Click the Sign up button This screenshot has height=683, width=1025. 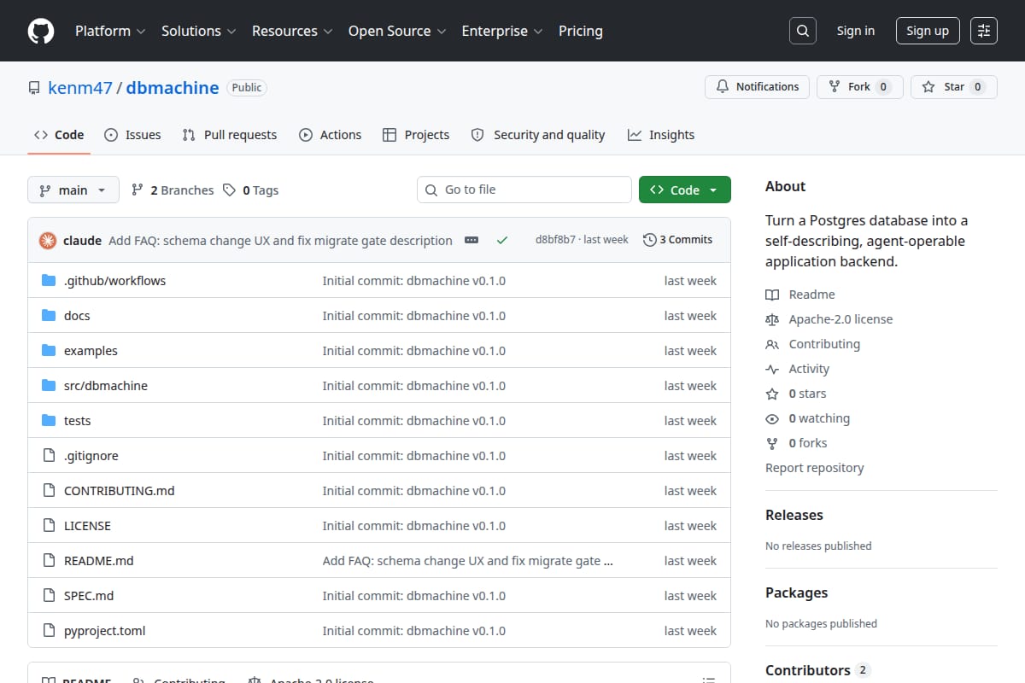[928, 31]
